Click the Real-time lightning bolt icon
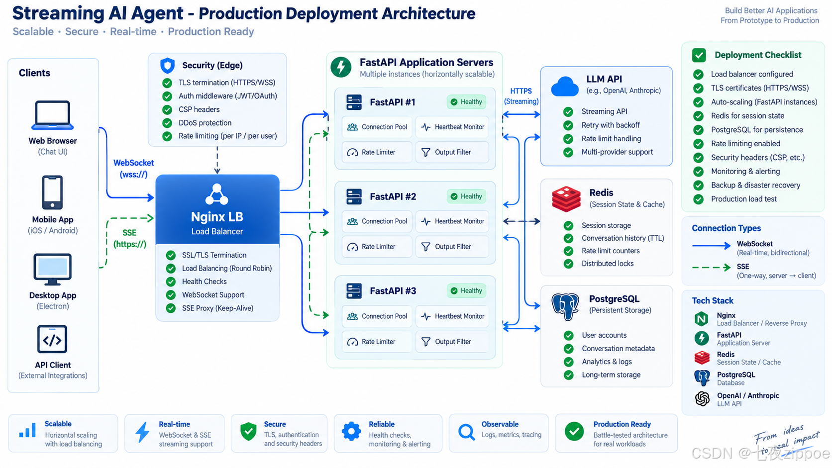Image resolution: width=832 pixels, height=468 pixels. (x=143, y=432)
